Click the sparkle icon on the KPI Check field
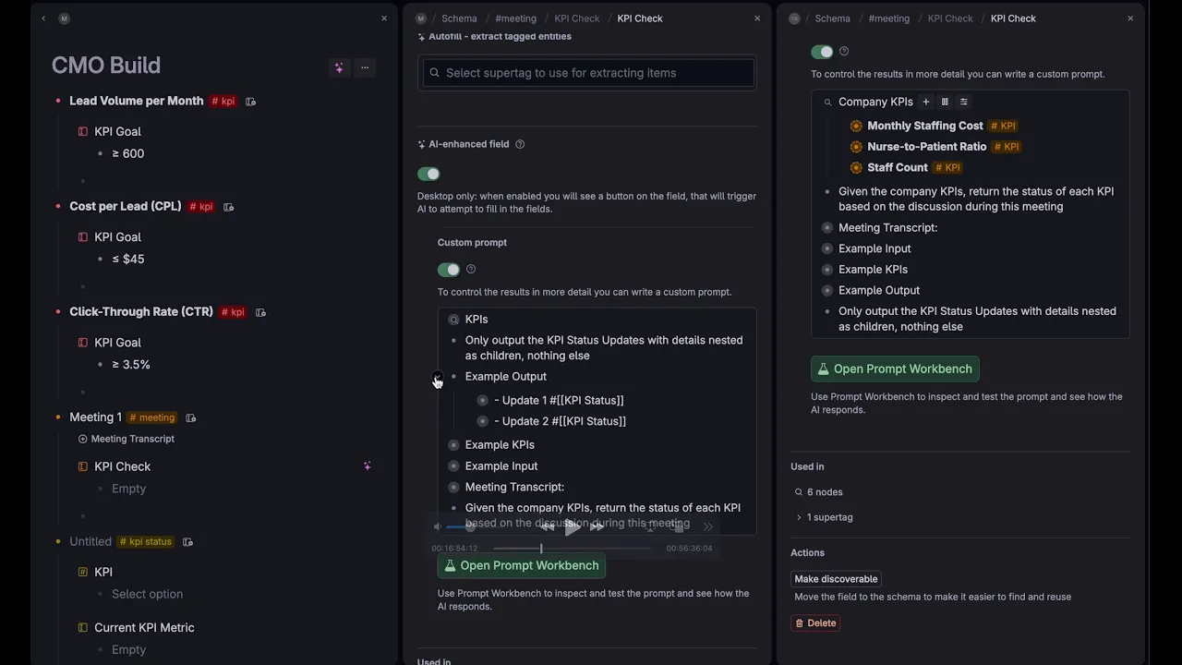 coord(368,466)
